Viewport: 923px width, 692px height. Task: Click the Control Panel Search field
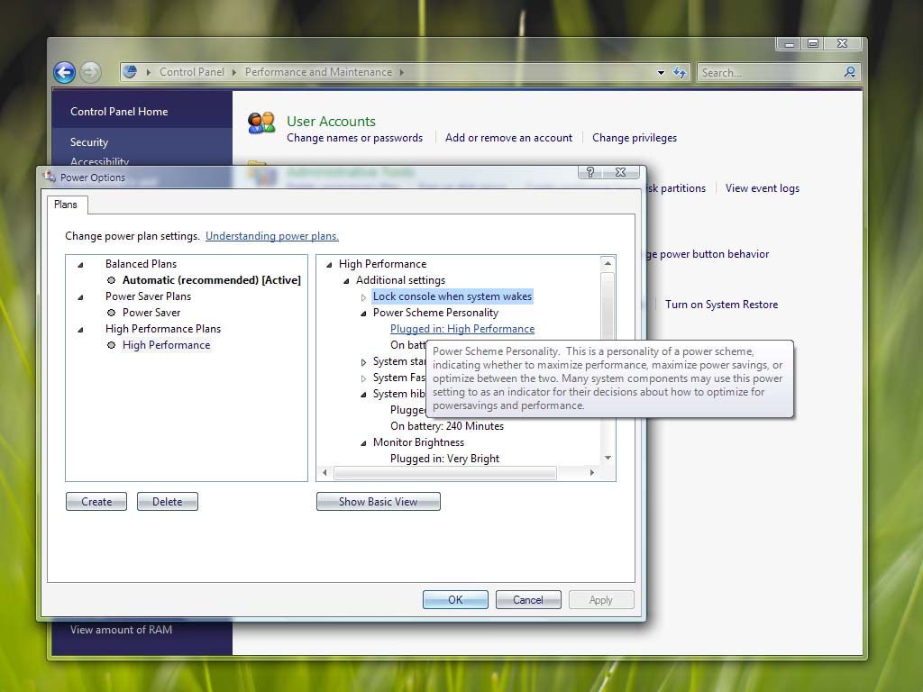pyautogui.click(x=770, y=72)
